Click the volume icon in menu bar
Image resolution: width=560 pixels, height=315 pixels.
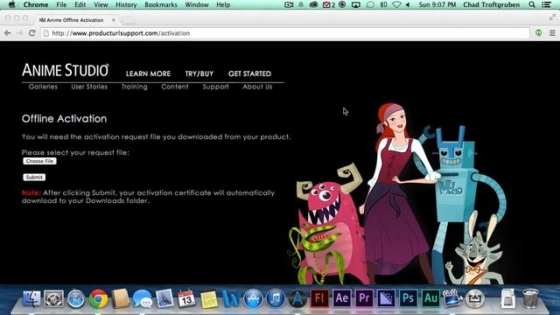click(408, 4)
